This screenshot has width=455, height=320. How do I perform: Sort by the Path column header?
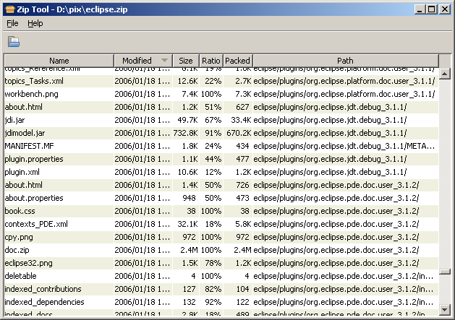pos(345,61)
